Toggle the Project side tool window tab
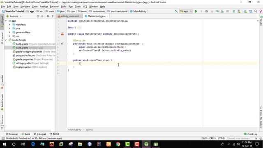The height and width of the screenshot is (148, 263). 2,22
